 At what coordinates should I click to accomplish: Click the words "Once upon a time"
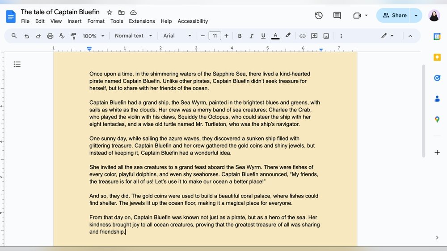pos(111,74)
